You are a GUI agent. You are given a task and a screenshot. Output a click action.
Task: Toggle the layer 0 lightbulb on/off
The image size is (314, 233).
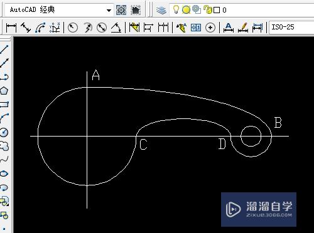176,9
